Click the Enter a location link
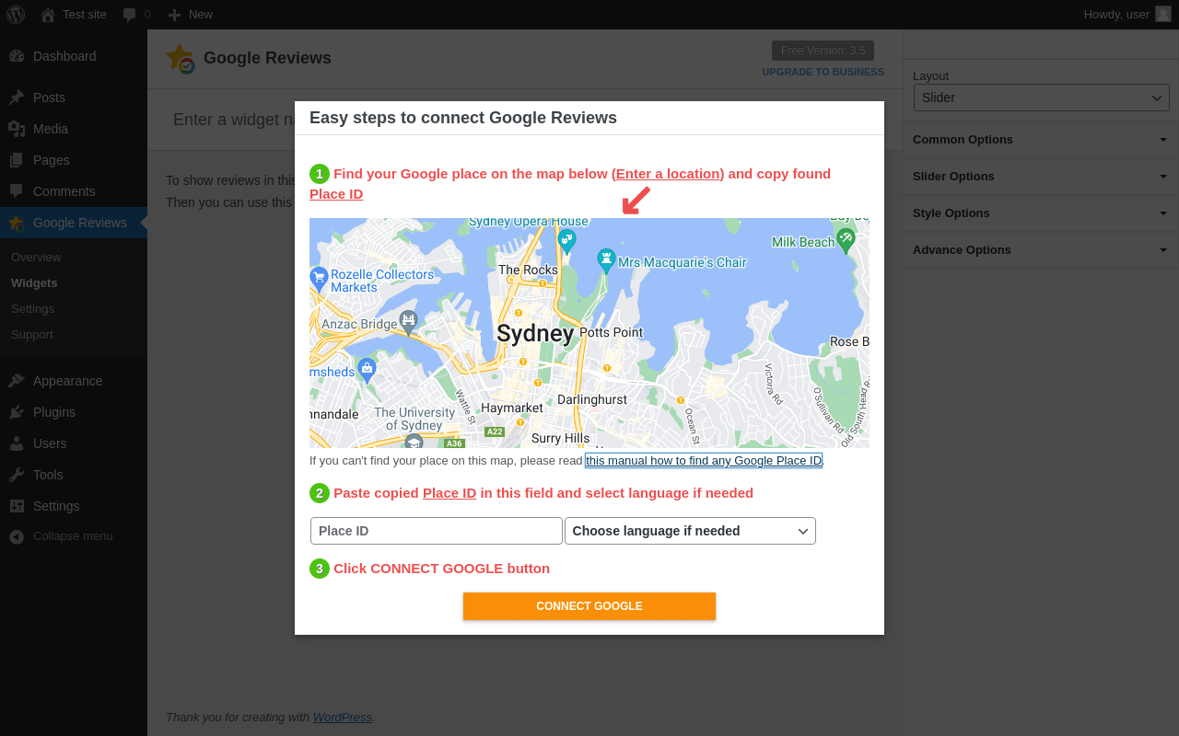The height and width of the screenshot is (736, 1179). point(668,174)
